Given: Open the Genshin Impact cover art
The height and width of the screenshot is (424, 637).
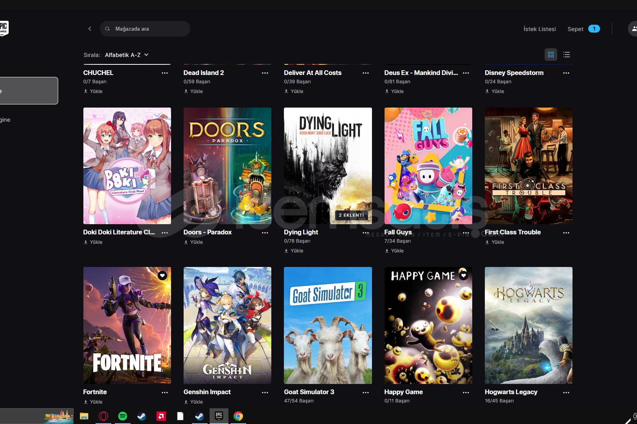Looking at the screenshot, I should (227, 325).
